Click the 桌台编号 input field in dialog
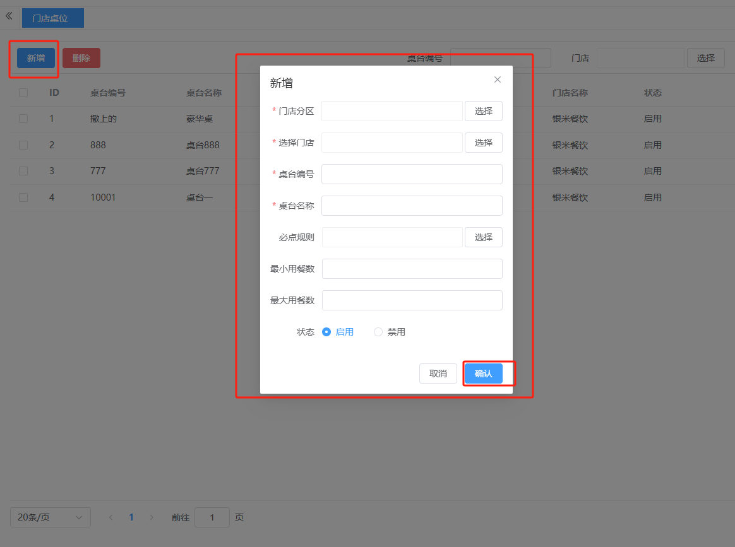The height and width of the screenshot is (547, 735). (412, 174)
